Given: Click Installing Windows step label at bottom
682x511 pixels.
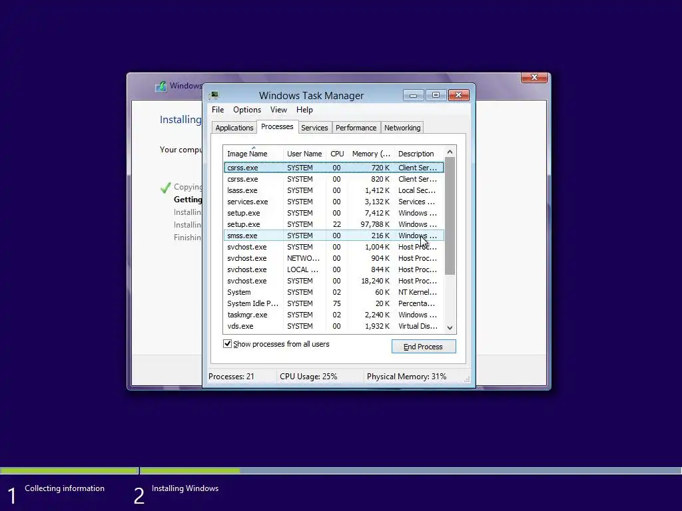Looking at the screenshot, I should 185,488.
